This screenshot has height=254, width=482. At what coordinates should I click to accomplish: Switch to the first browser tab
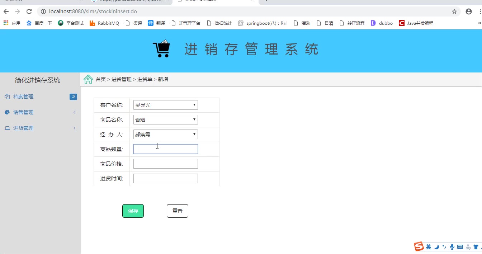pos(43,1)
